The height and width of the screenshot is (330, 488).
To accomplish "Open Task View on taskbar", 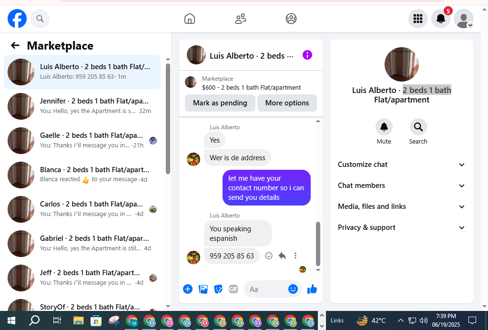I will (57, 320).
